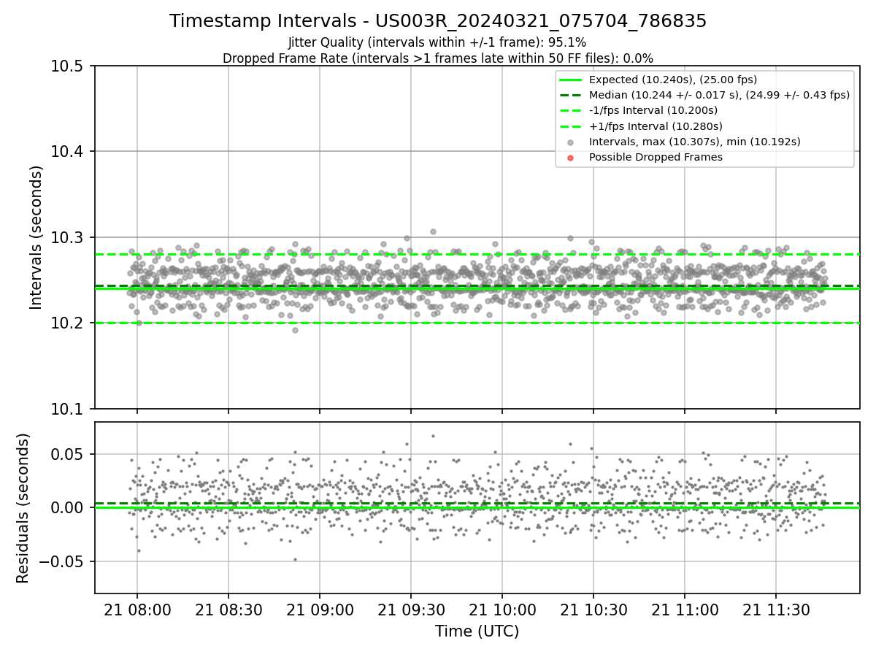
Task: Click the 21 08:00 time tick label
Action: pyautogui.click(x=137, y=610)
